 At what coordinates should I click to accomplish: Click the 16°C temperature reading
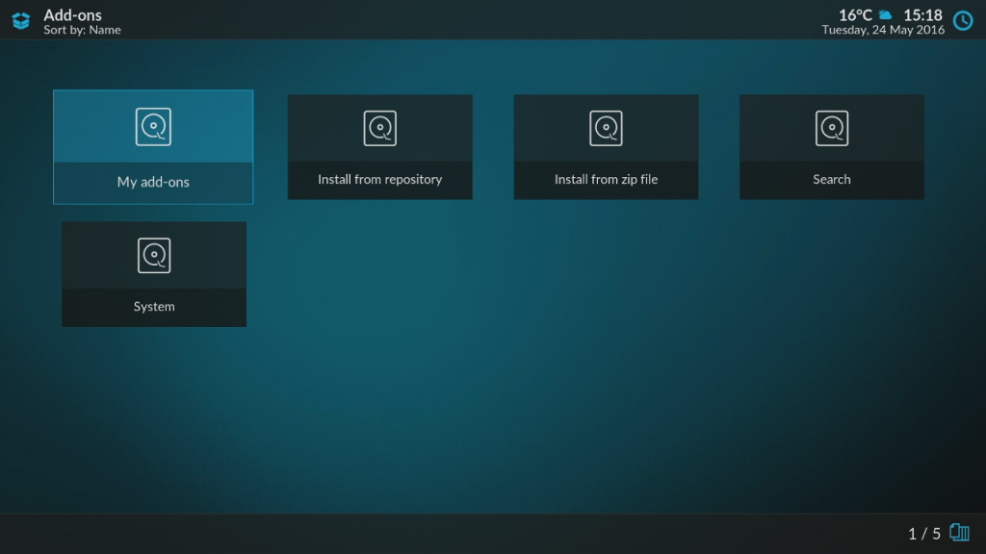click(x=855, y=14)
